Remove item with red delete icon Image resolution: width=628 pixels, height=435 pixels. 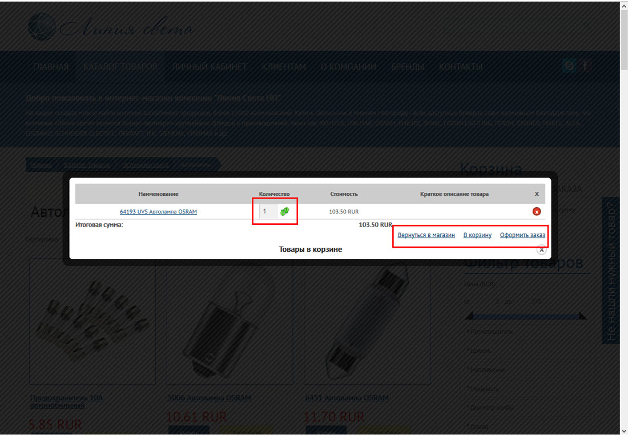[x=537, y=211]
